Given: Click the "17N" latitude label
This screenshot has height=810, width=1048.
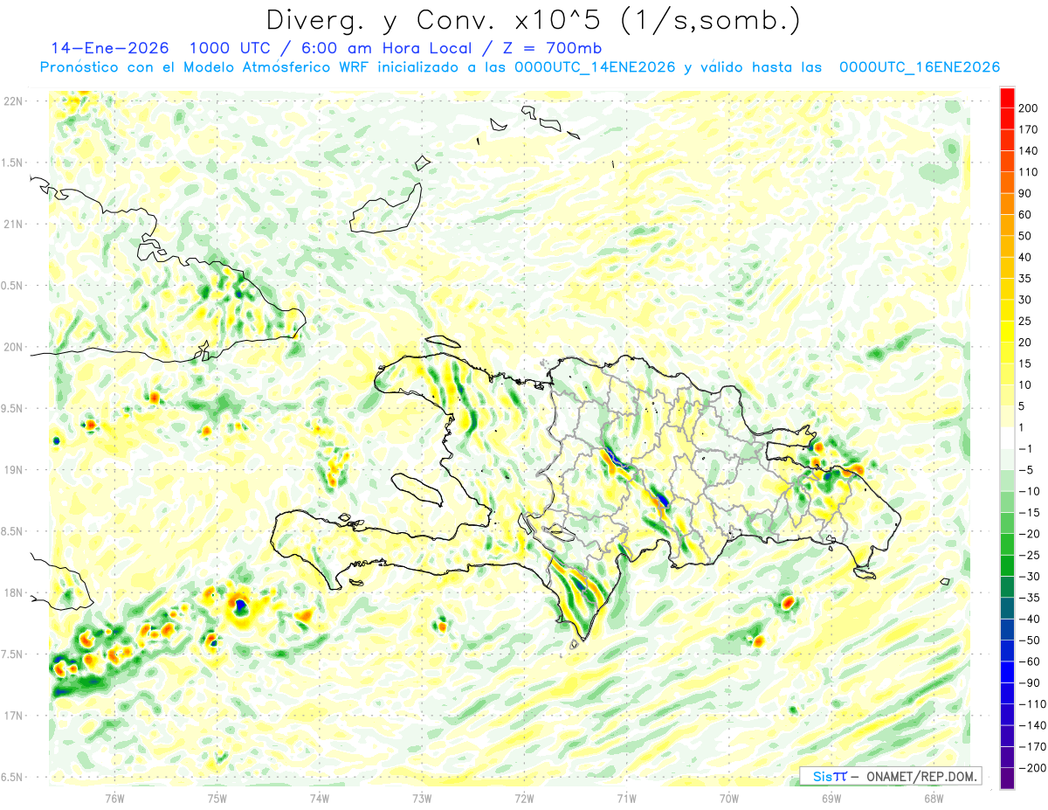Looking at the screenshot, I should 12,716.
